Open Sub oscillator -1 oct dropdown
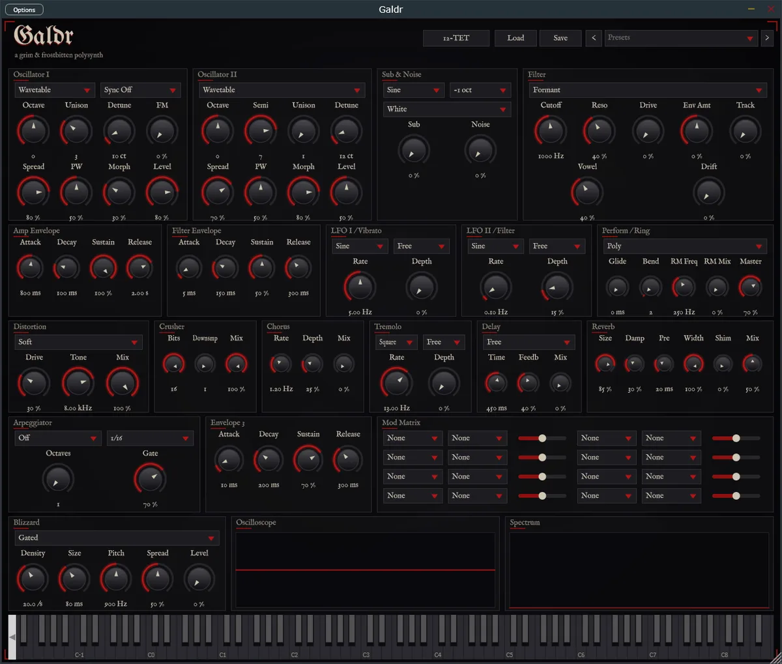Viewport: 782px width, 664px height. point(480,90)
